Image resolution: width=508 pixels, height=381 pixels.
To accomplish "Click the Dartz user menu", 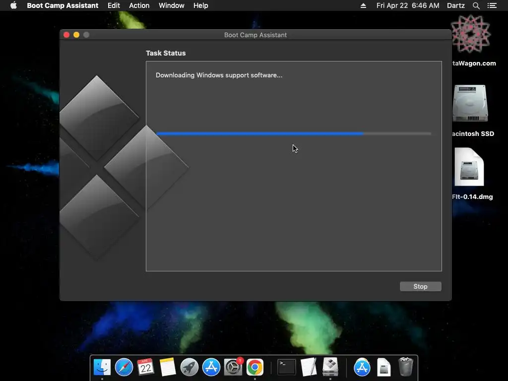I will [456, 5].
